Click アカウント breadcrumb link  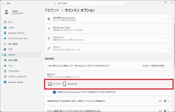(x=52, y=10)
